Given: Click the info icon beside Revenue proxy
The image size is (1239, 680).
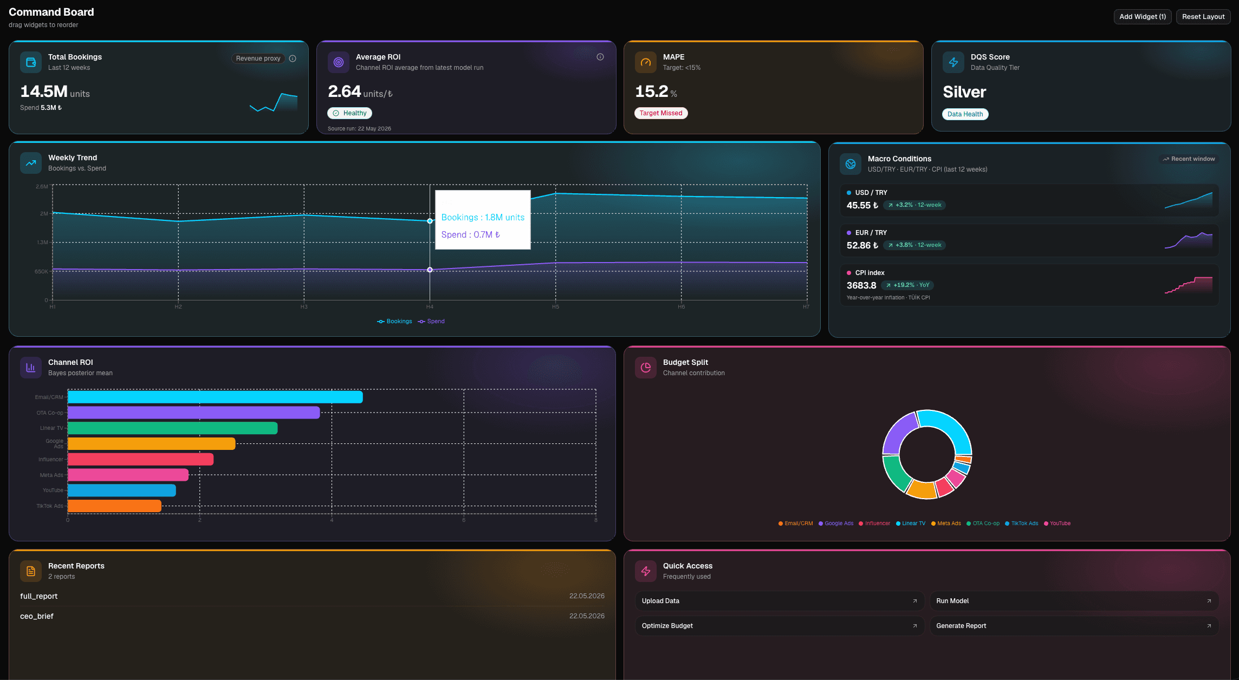Looking at the screenshot, I should [293, 58].
